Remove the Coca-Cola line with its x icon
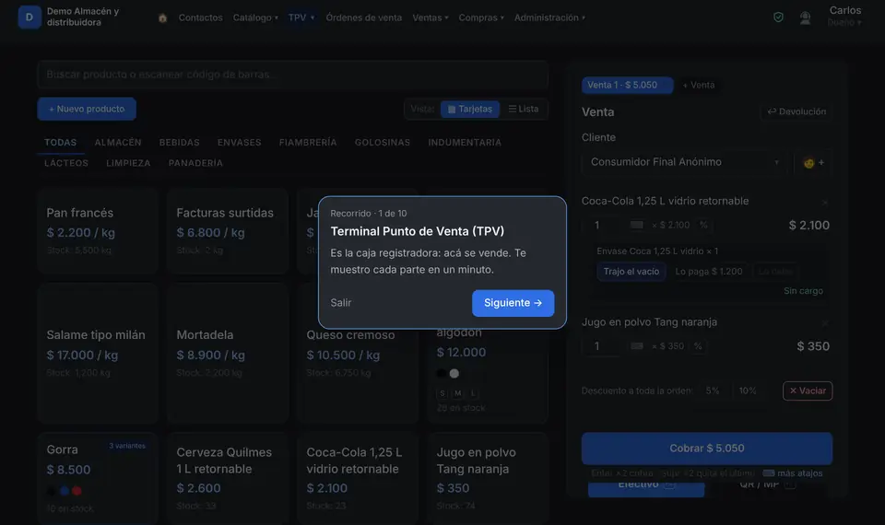Screen dimensions: 885x525 coord(824,203)
